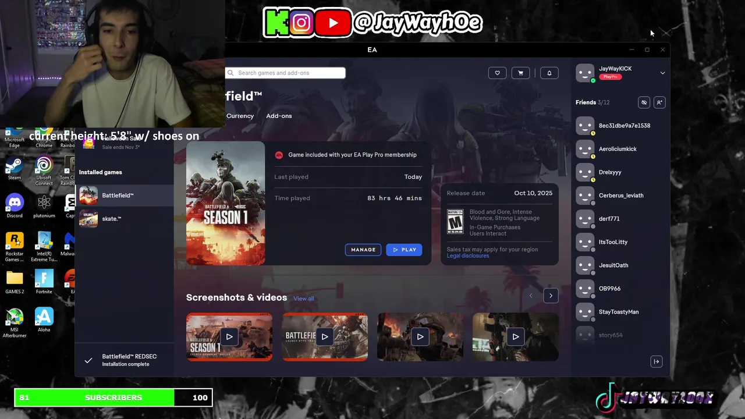Click the search games and add-ons field
This screenshot has width=745, height=419.
point(285,73)
